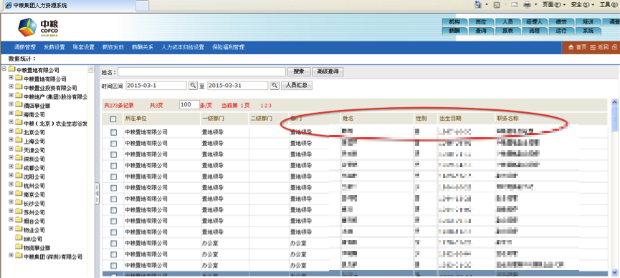Image resolution: width=620 pixels, height=278 pixels.
Task: Click the read mail envelope icon
Action: [515, 5]
